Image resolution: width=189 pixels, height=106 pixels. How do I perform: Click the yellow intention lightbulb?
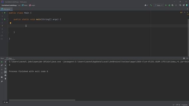(11, 23)
